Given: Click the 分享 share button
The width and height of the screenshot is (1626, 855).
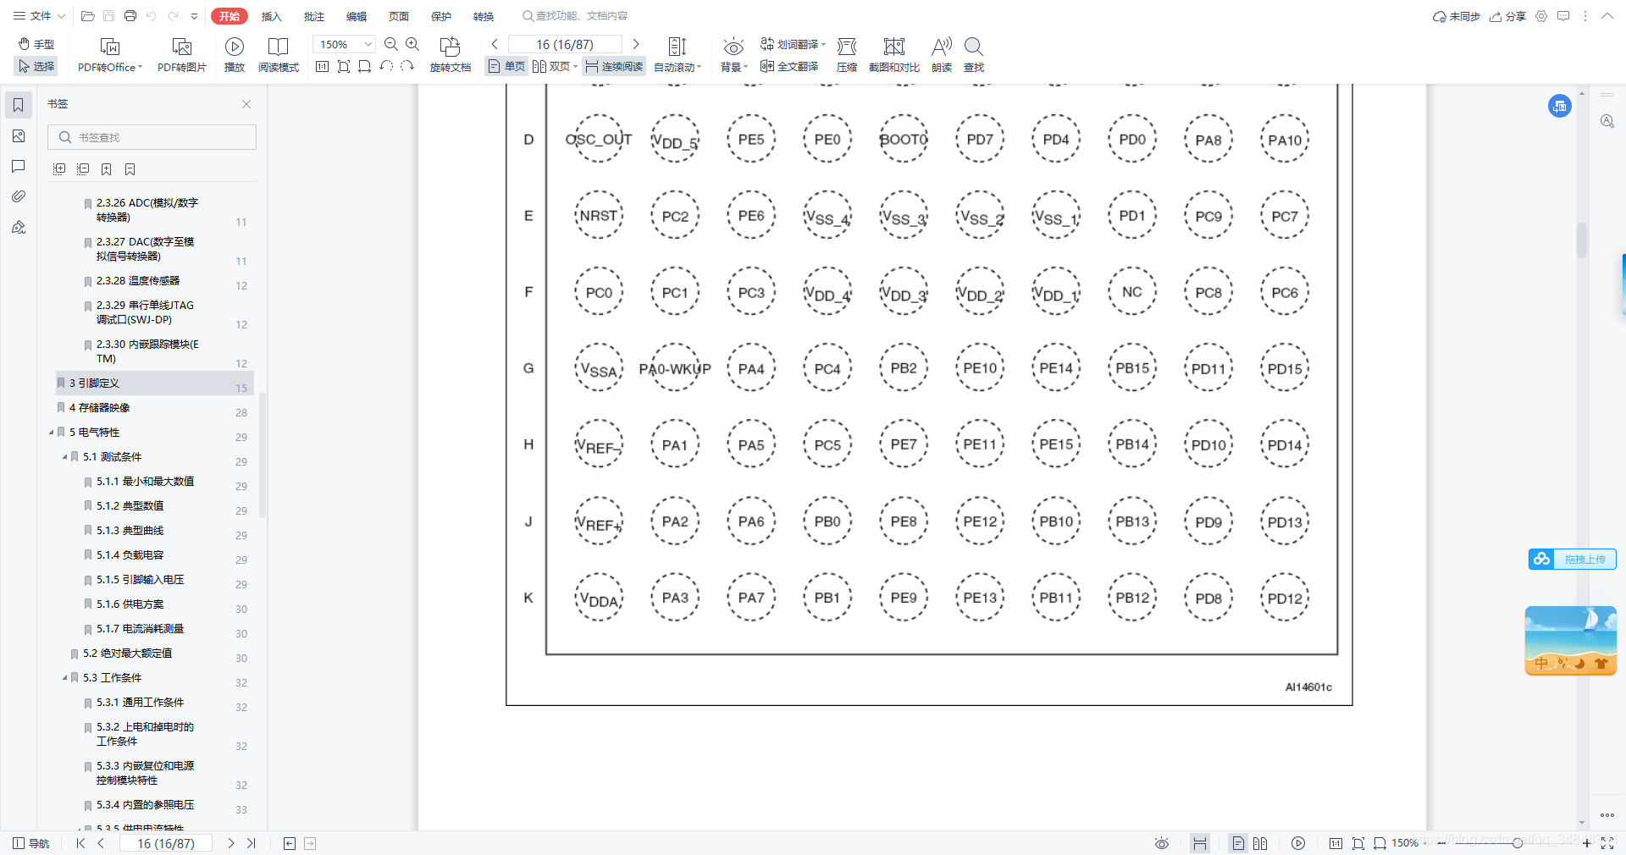Looking at the screenshot, I should point(1507,16).
